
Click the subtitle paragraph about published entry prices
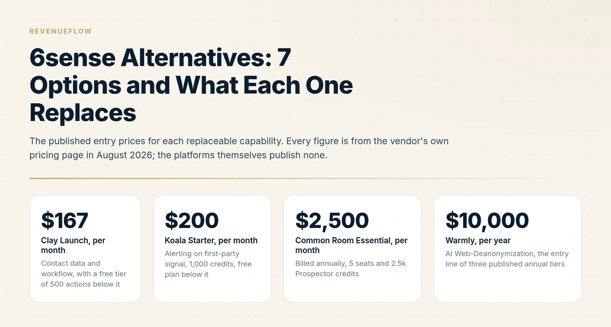[x=239, y=148]
